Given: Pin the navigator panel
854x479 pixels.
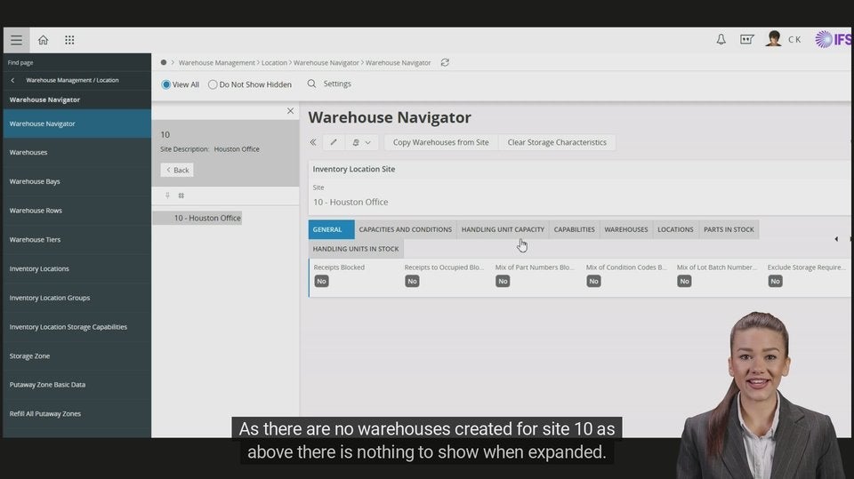Looking at the screenshot, I should coord(167,196).
